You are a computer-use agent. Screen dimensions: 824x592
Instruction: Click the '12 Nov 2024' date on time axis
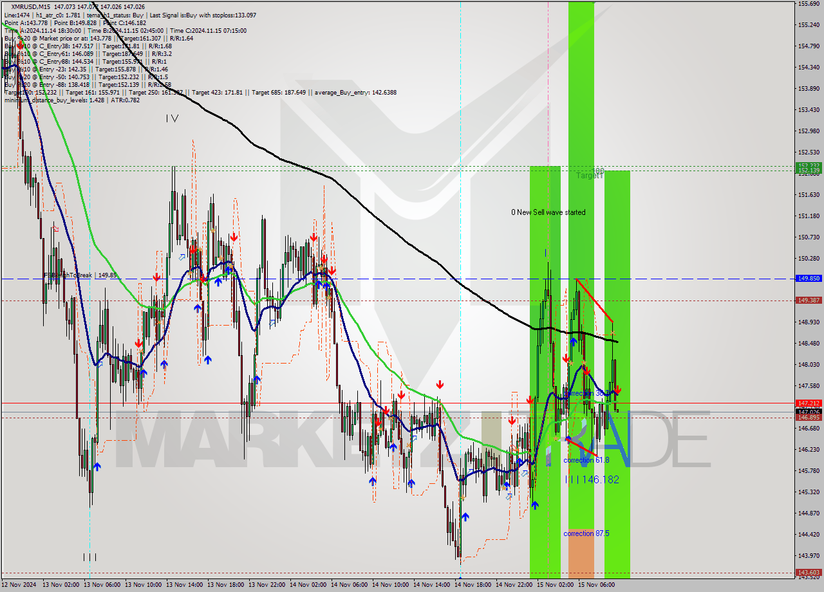coord(20,585)
